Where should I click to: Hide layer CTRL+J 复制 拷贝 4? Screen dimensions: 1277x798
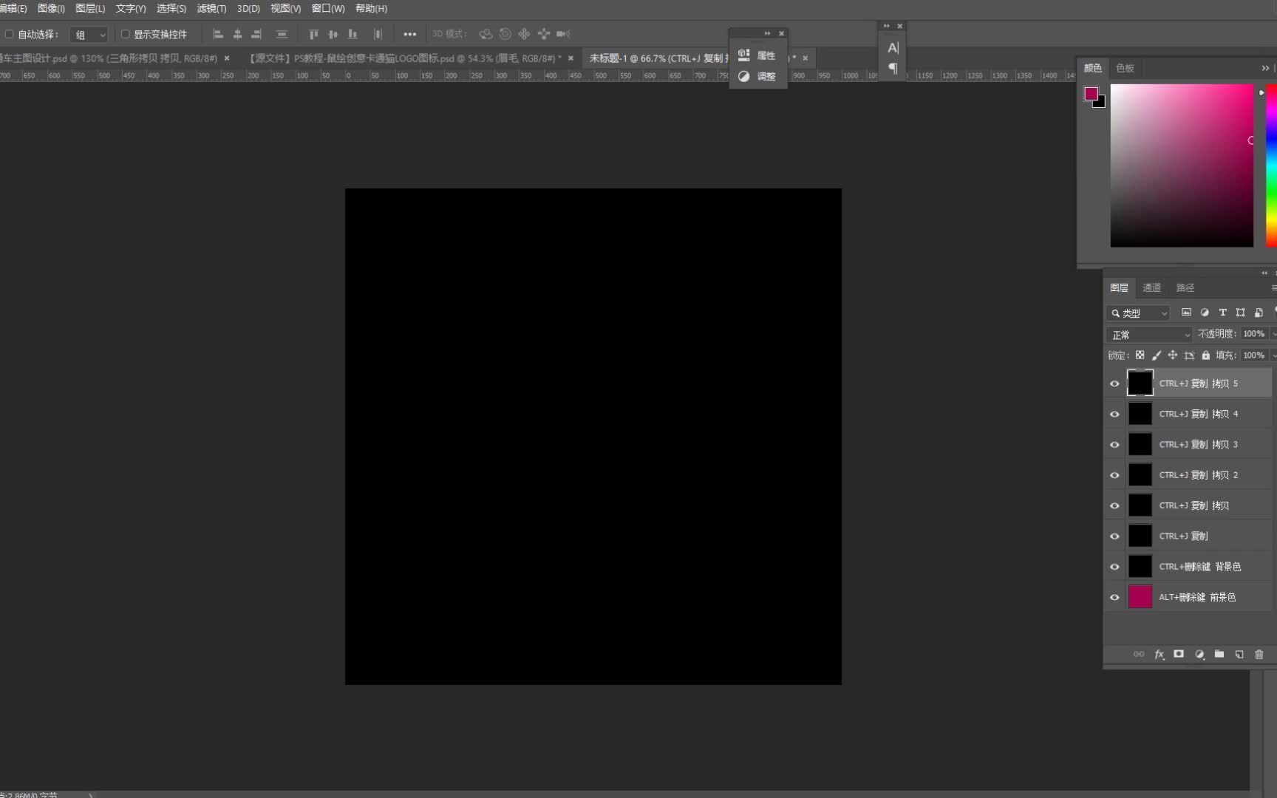1114,414
